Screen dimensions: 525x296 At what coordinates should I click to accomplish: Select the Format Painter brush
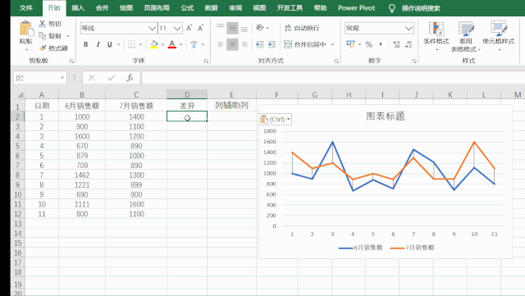[43, 48]
